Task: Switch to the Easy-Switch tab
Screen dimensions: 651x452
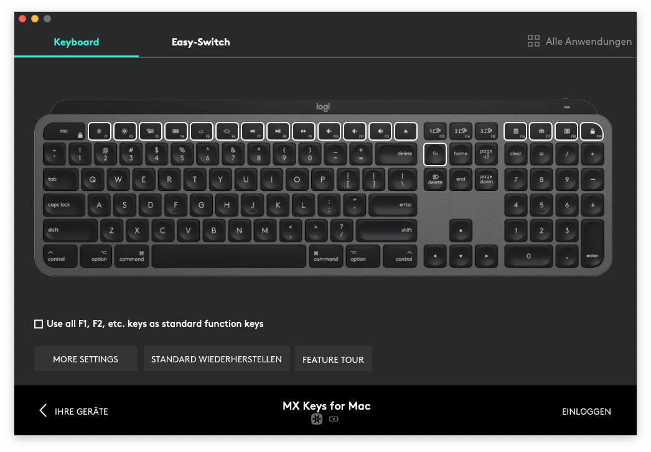Action: [x=200, y=42]
